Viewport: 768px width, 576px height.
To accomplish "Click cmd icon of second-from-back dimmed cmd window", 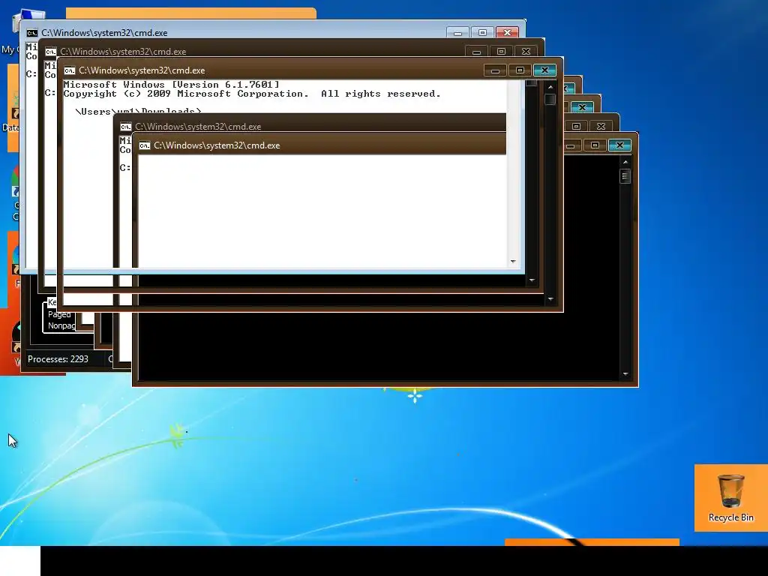I will (x=50, y=52).
